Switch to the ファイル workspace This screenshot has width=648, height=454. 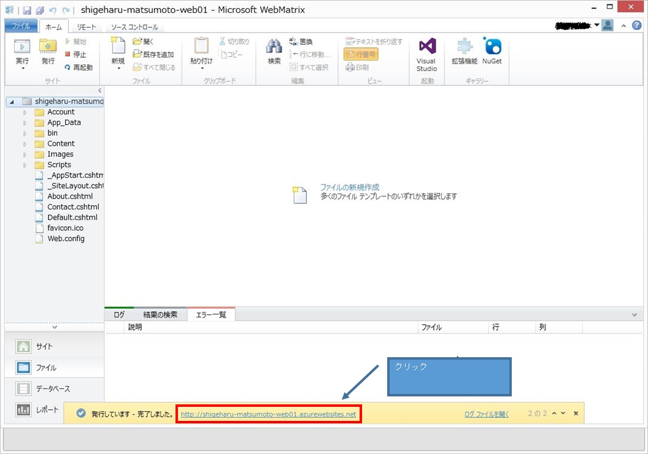55,368
